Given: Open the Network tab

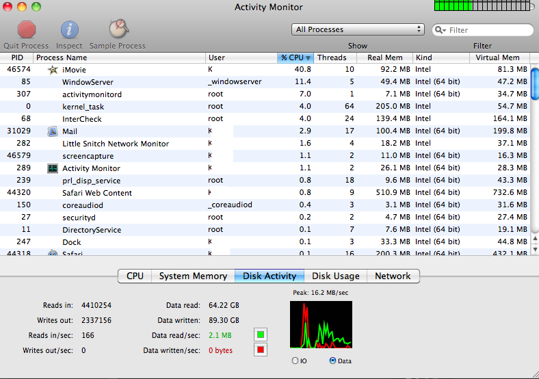Looking at the screenshot, I should tap(393, 276).
